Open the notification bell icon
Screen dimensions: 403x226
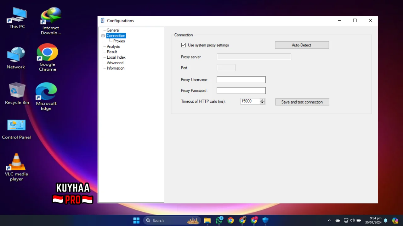(385, 220)
